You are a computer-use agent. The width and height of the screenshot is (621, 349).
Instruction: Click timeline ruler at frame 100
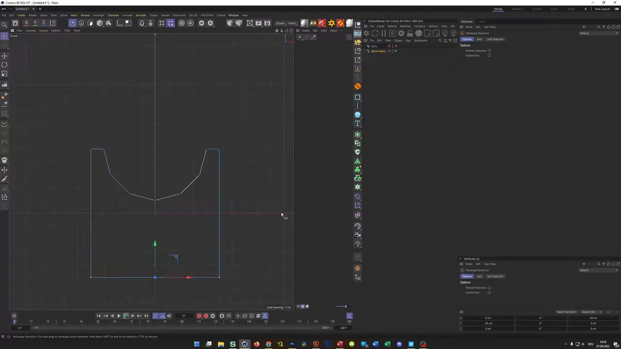(182, 321)
